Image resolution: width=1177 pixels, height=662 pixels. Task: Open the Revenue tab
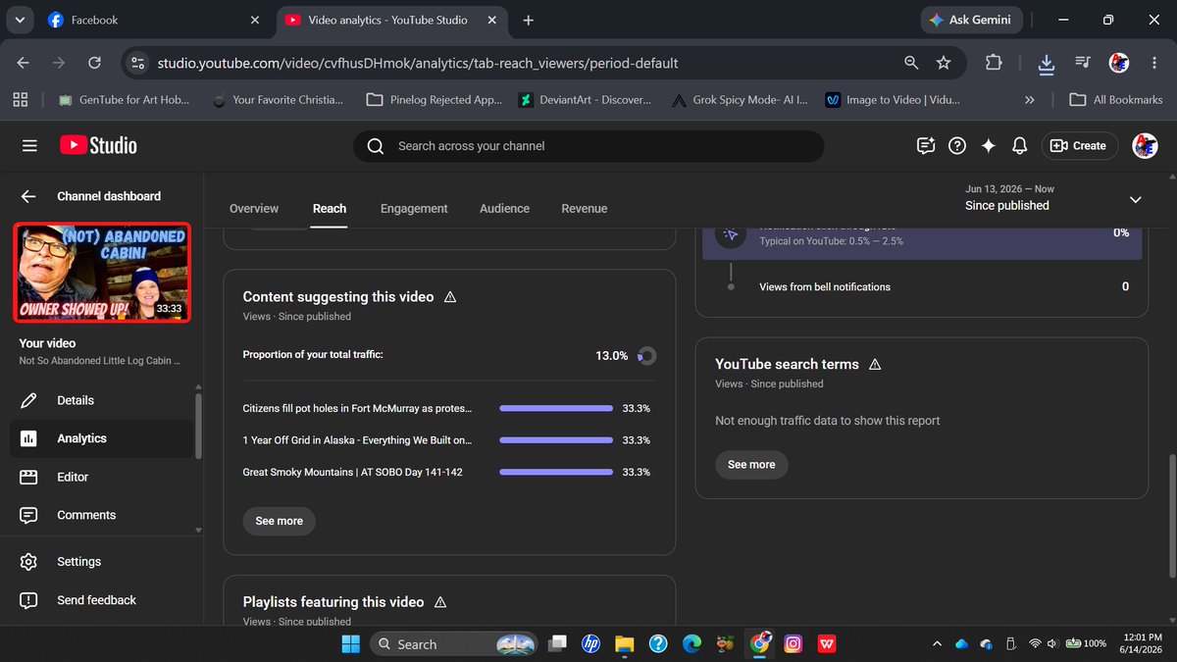tap(585, 208)
